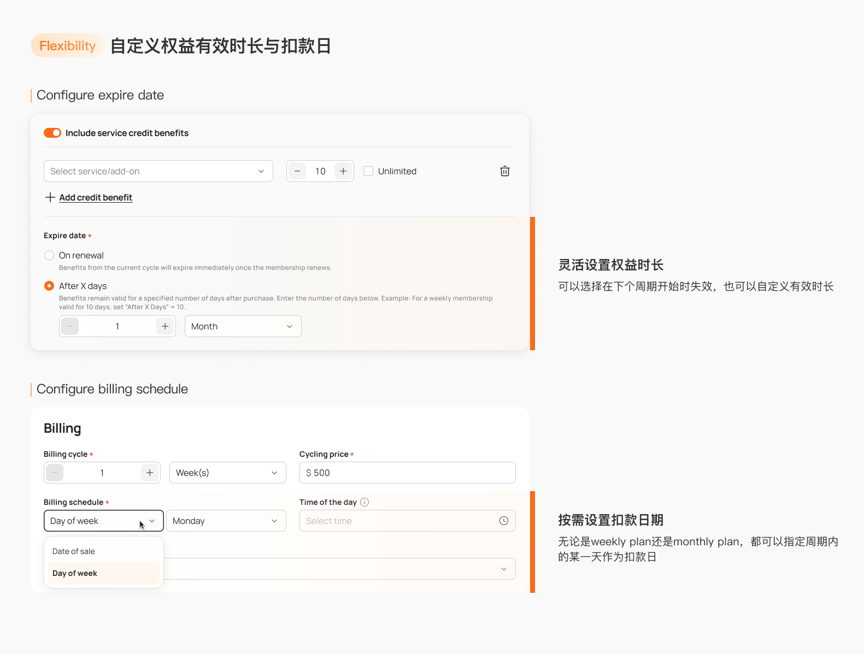Toggle off Include service credit benefits
864x654 pixels.
(x=52, y=133)
